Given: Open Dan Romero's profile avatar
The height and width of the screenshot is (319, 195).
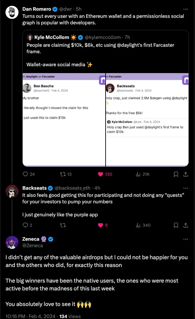Looking at the screenshot, I should [x=12, y=12].
